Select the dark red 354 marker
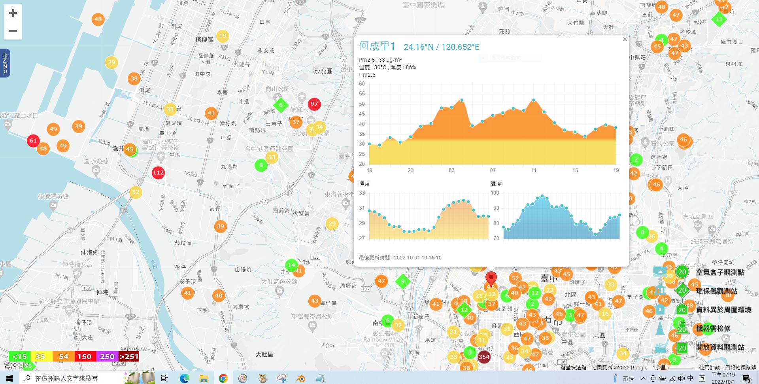 (484, 357)
